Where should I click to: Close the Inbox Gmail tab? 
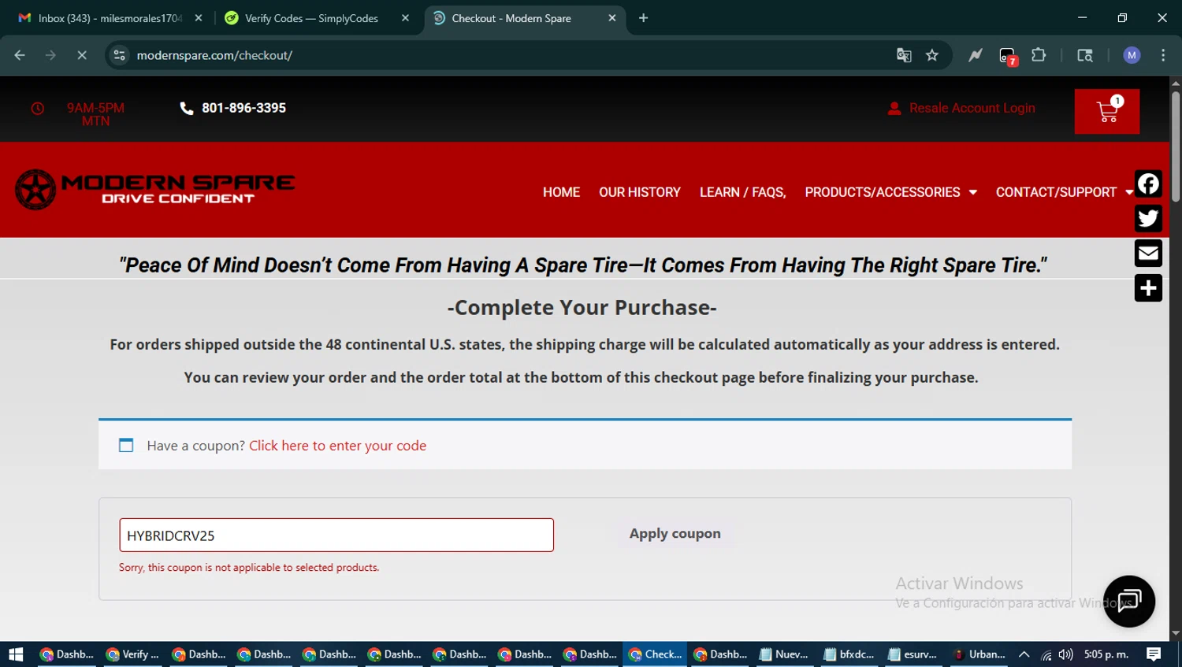[198, 18]
